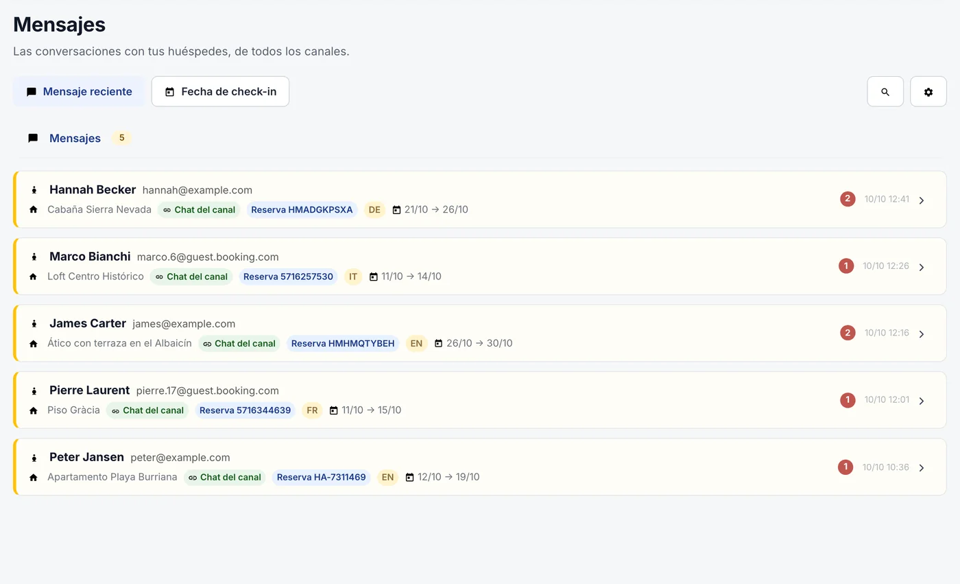This screenshot has width=960, height=584.
Task: Click Reserva HMADGKPSXA badge
Action: coord(302,210)
